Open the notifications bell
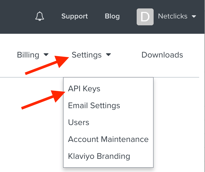 pos(40,16)
